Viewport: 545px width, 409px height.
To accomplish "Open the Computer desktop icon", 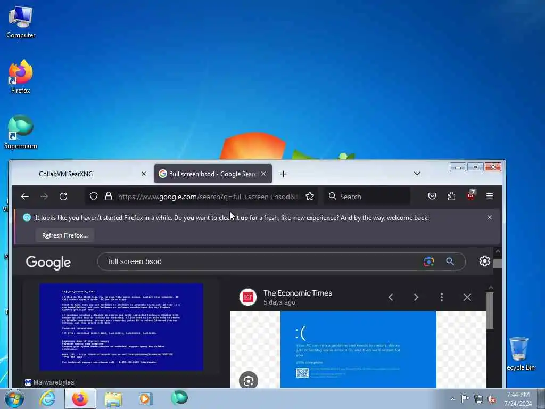I will click(x=21, y=22).
